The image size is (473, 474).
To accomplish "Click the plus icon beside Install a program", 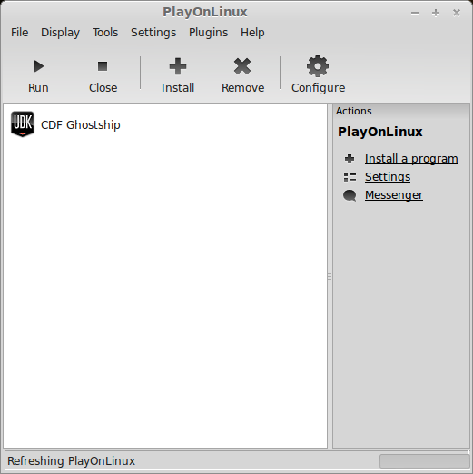I will click(x=350, y=159).
